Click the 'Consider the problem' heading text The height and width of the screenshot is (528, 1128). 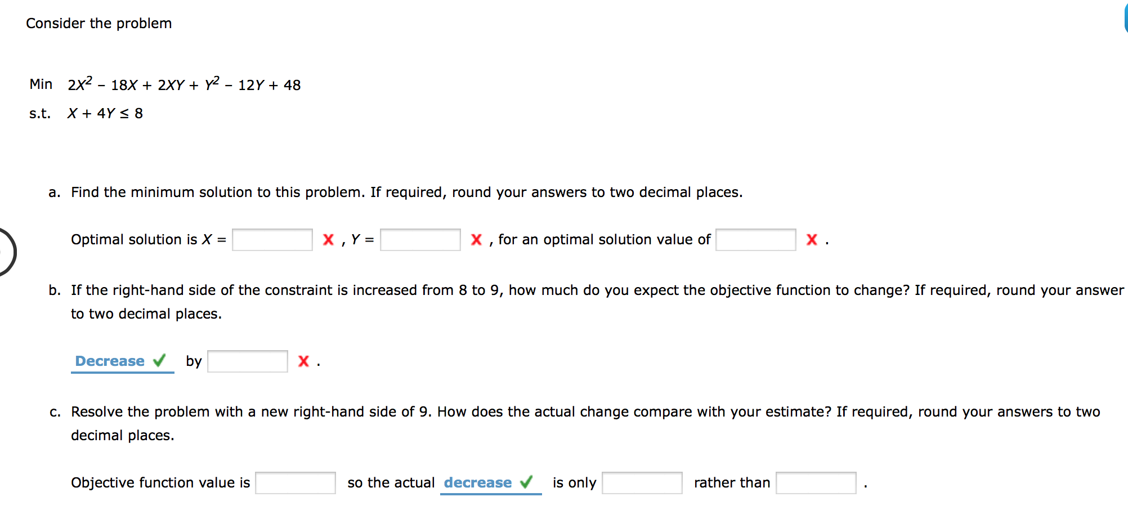coord(99,24)
